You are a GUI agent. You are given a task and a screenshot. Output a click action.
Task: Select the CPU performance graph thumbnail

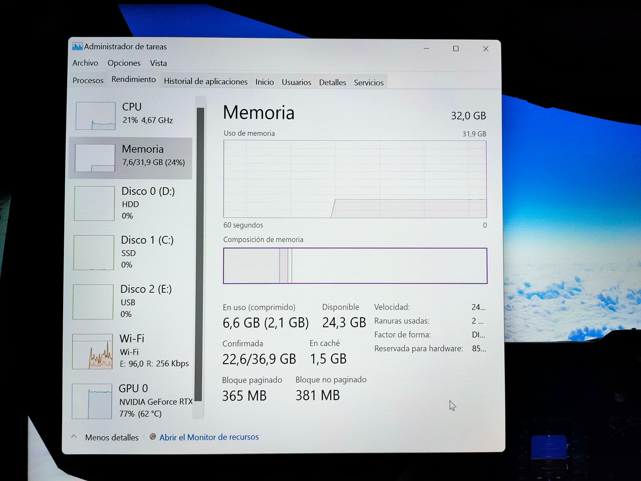[x=95, y=116]
